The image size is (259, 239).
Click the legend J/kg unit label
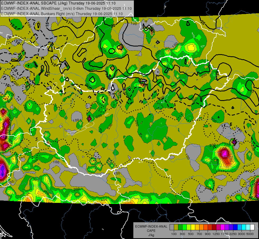[x=151, y=235]
